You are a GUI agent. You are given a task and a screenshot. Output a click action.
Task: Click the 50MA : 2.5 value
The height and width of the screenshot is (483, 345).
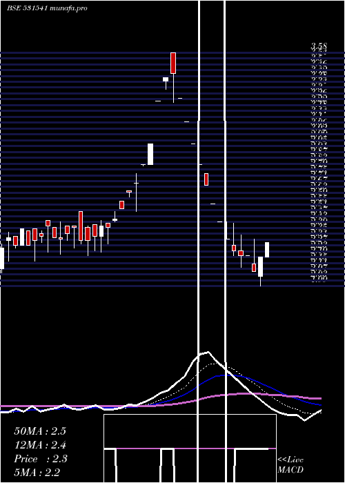(40, 431)
